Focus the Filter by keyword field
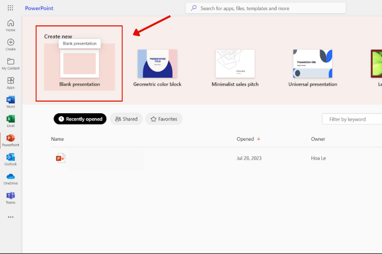 pyautogui.click(x=352, y=119)
